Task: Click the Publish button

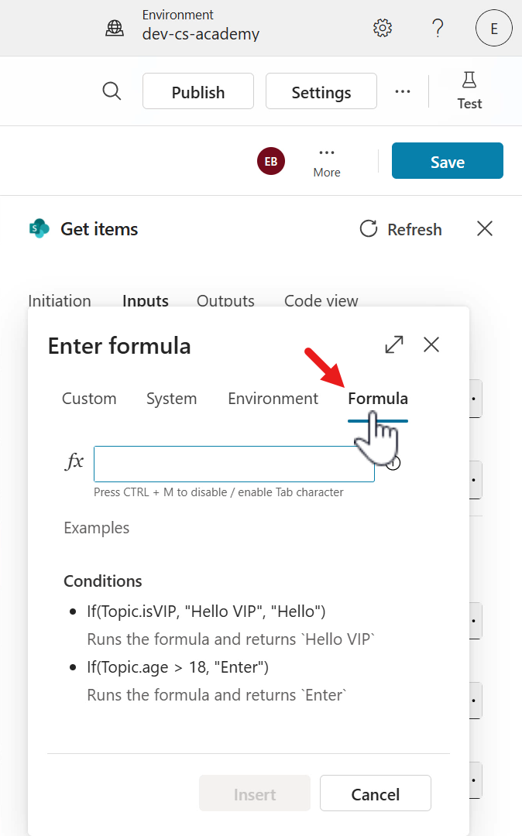Action: [197, 91]
